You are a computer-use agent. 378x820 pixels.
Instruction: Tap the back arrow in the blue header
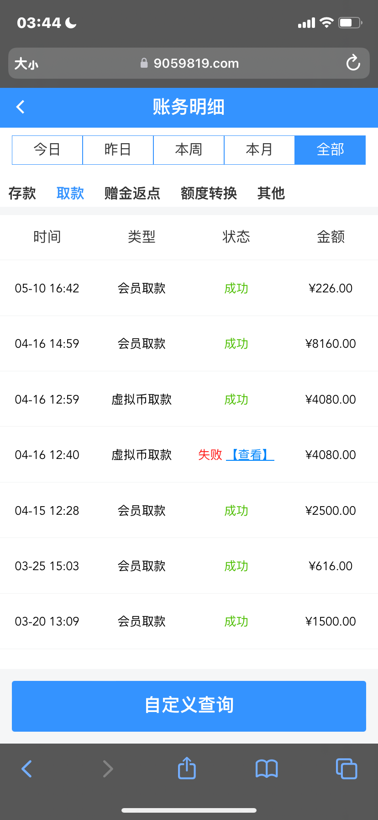click(x=20, y=107)
